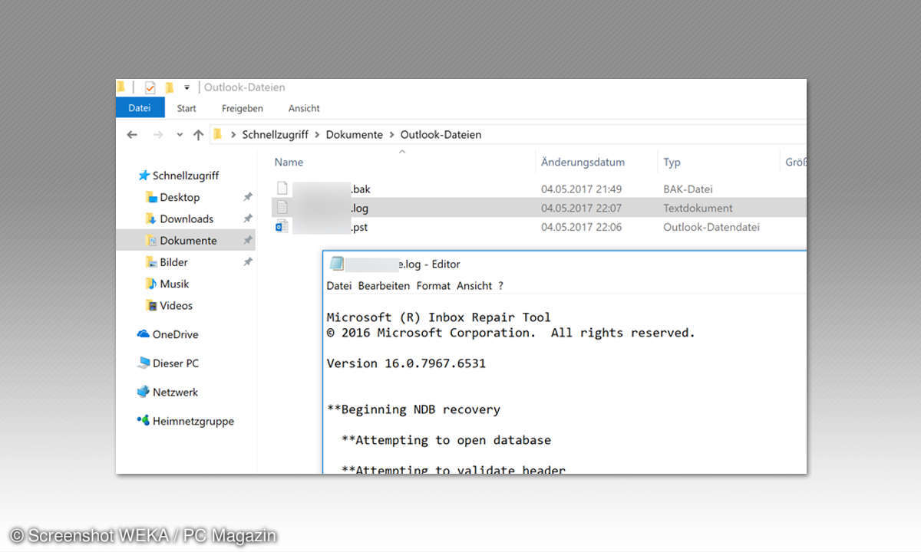The height and width of the screenshot is (552, 921).
Task: Click new folder icon in title bar
Action: tap(169, 87)
